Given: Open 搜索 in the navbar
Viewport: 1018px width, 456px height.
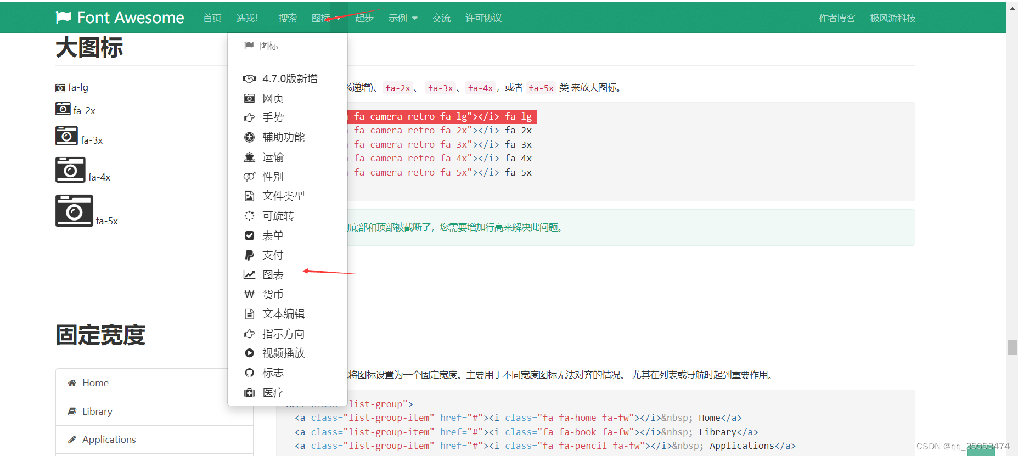Looking at the screenshot, I should (x=288, y=18).
